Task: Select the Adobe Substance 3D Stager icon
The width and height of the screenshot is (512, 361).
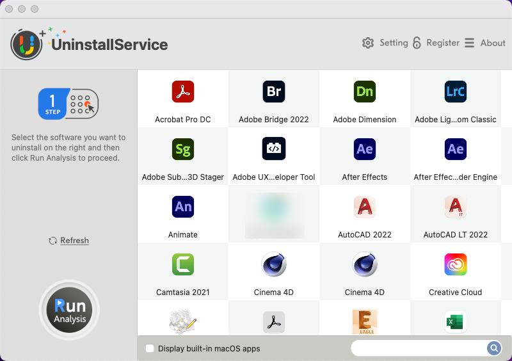Action: [x=183, y=149]
